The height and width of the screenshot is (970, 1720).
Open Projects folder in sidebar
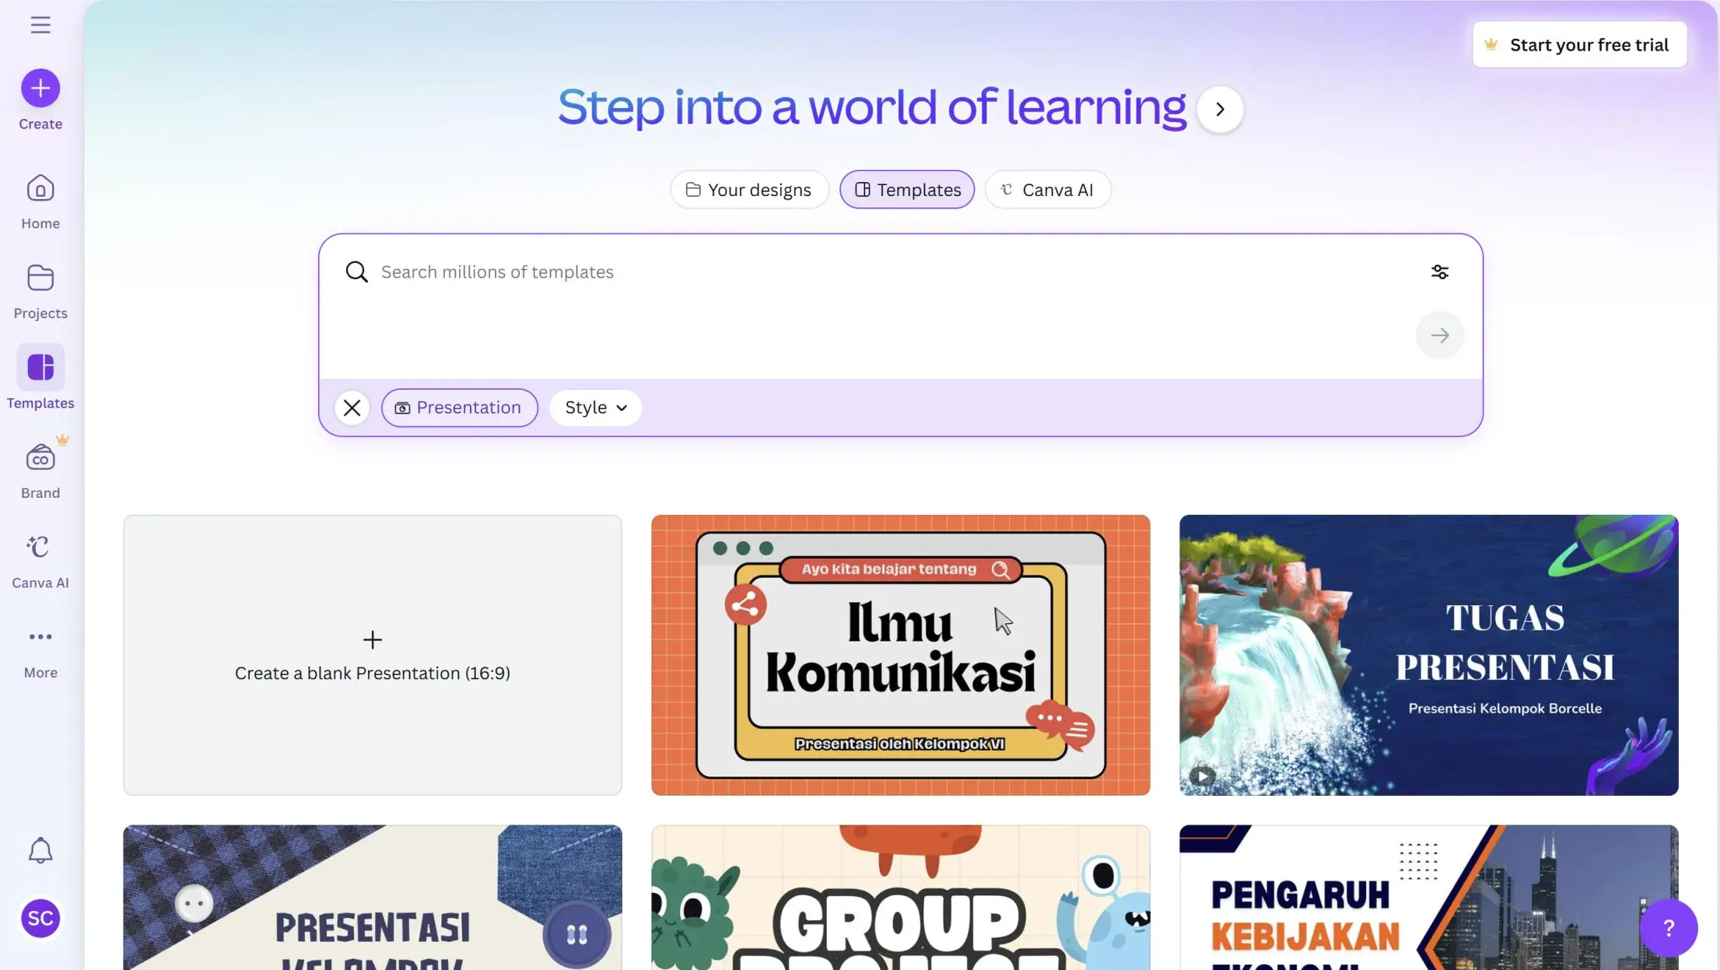pyautogui.click(x=40, y=291)
